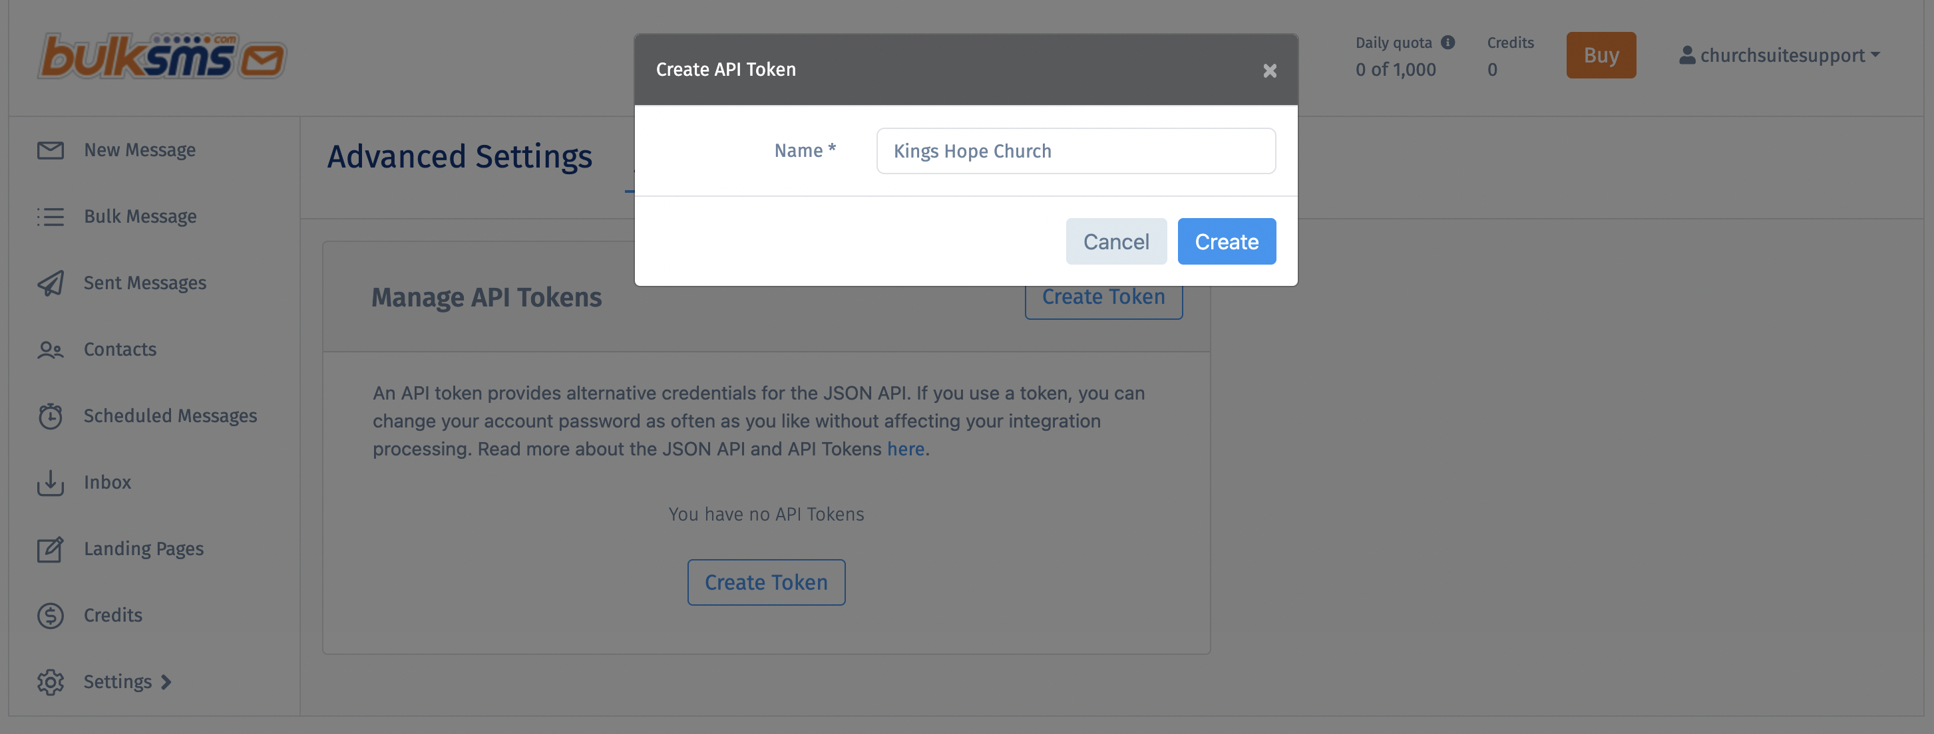
Task: Click the blue Create button
Action: (x=1226, y=241)
